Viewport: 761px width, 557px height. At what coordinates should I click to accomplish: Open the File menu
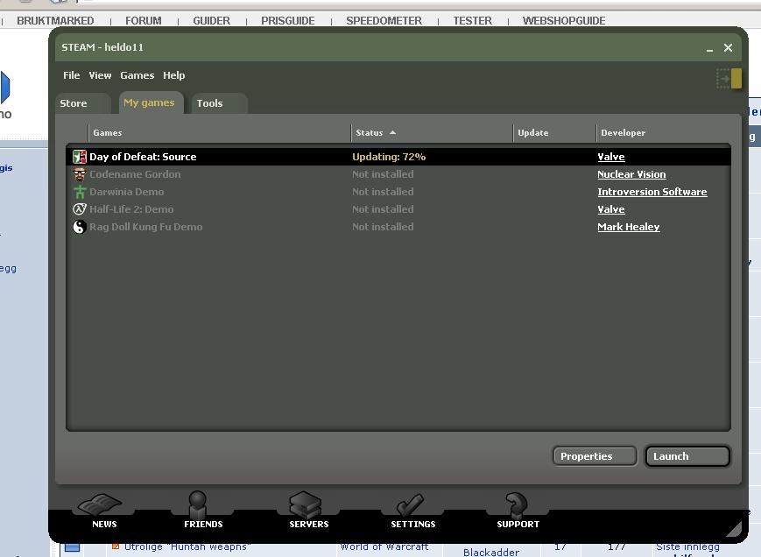[x=71, y=75]
